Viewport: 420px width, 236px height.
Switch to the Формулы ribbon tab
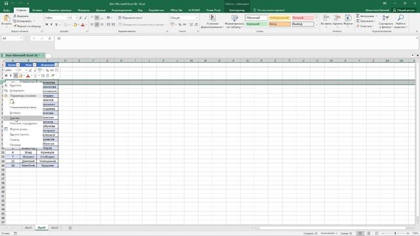[x=84, y=10]
